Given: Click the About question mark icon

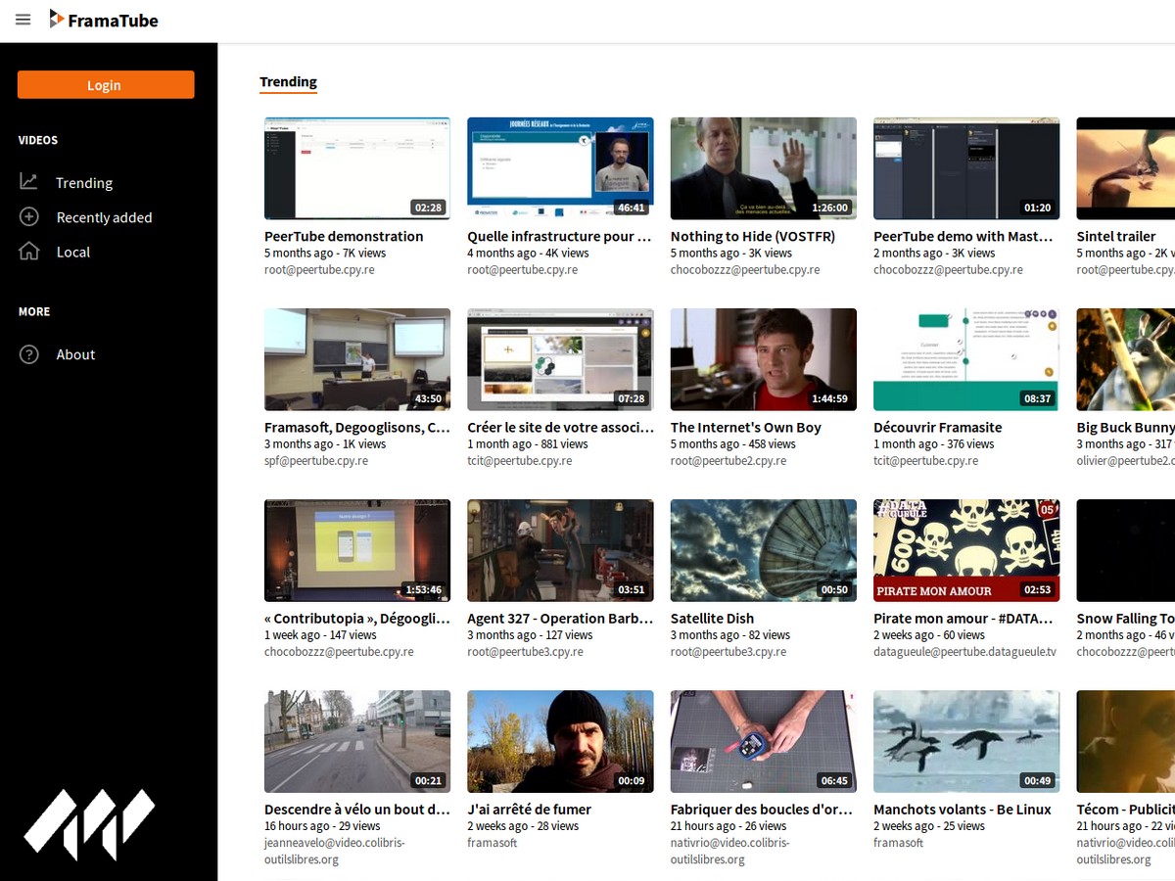Looking at the screenshot, I should click(x=29, y=354).
